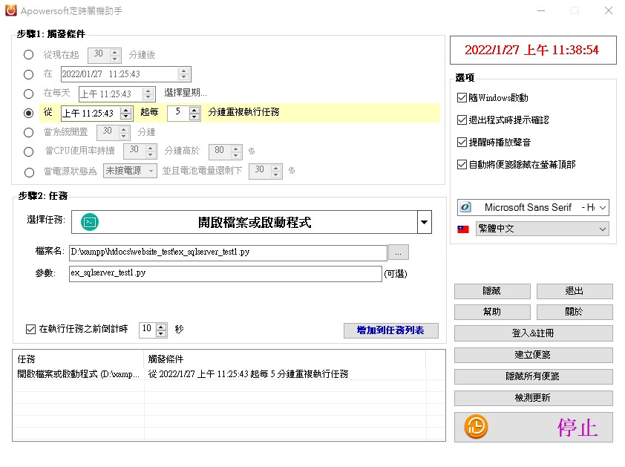Select the '從現在起 30 分鐘後' radio button

28,55
